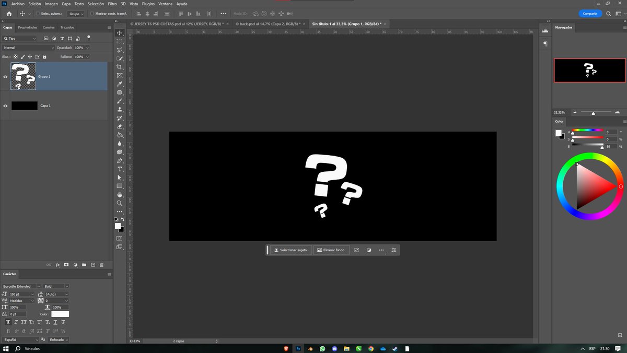Select the Brush tool in the toolbox
627x353 pixels.
pos(120,101)
